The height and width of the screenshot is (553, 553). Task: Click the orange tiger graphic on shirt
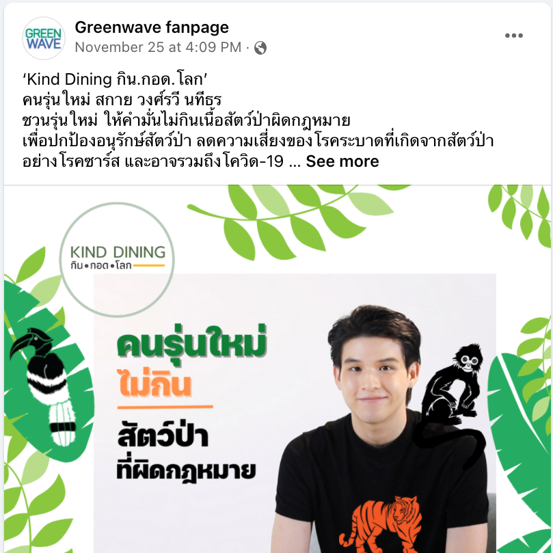(381, 524)
